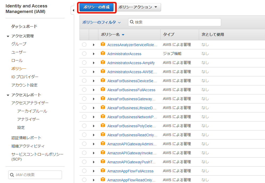Image resolution: width=265 pixels, height=183 pixels.
Task: Go to ダッシュボード in sidebar
Action: (24, 27)
